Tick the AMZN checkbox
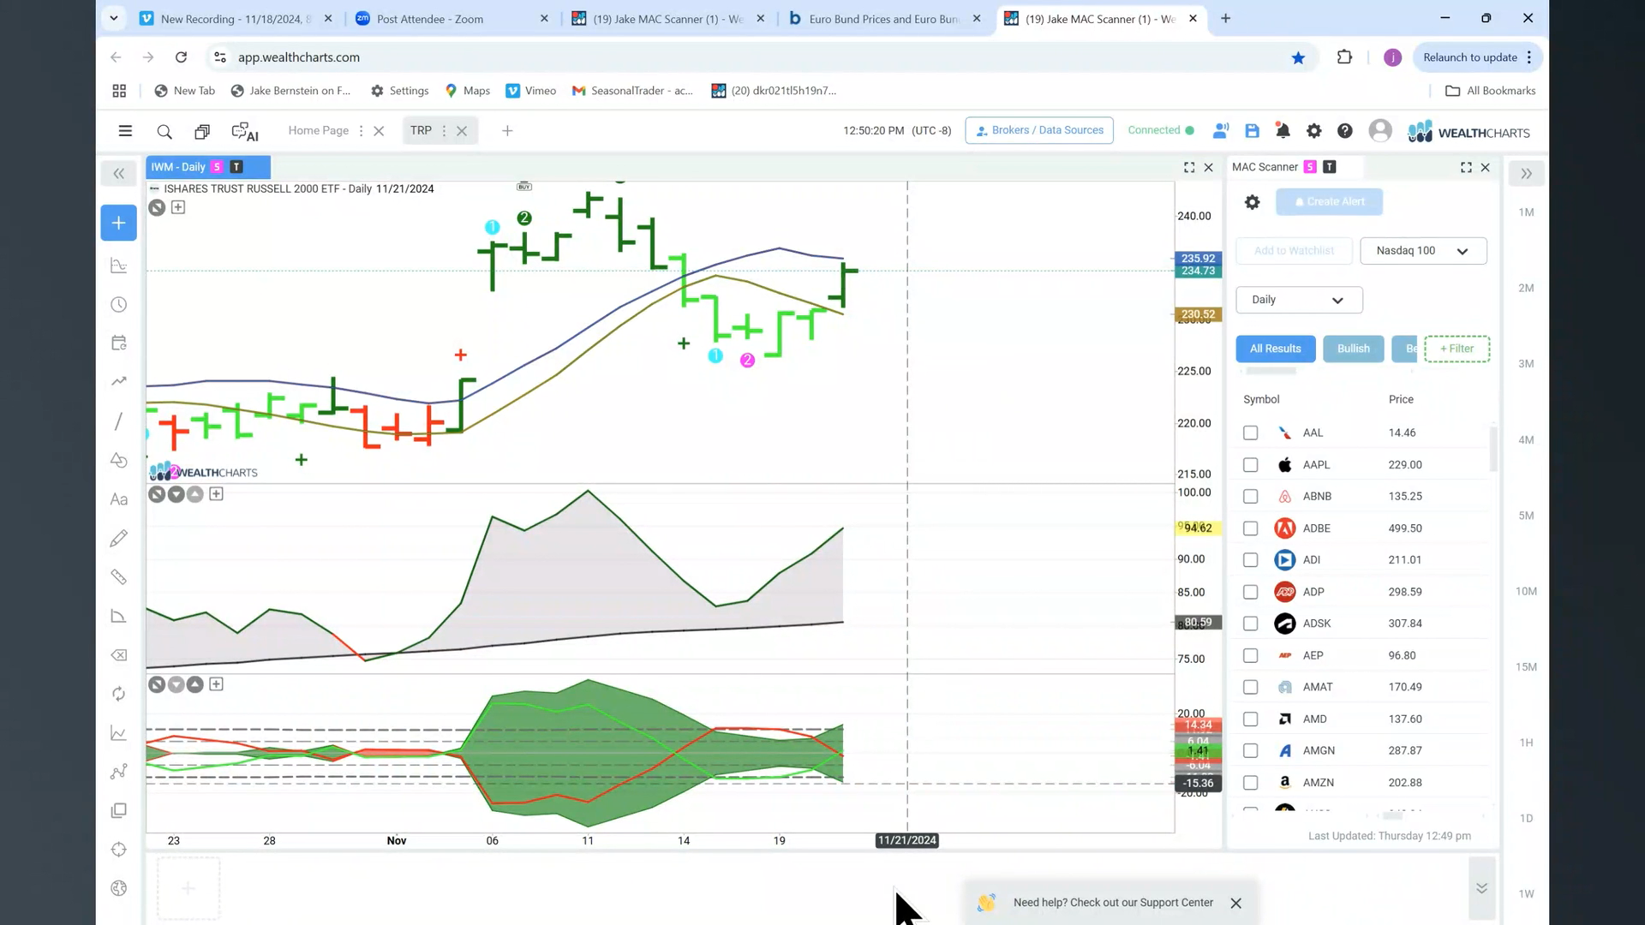Image resolution: width=1645 pixels, height=925 pixels. coord(1251,783)
